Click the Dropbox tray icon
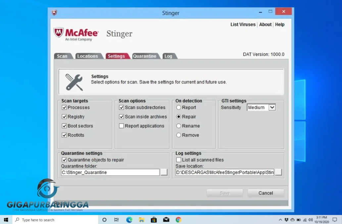The width and height of the screenshot is (342, 224). [x=286, y=220]
